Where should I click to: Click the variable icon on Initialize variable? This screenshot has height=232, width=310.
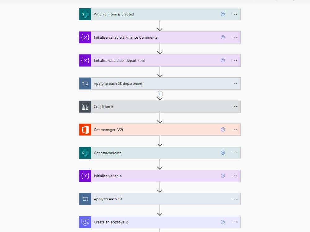click(85, 176)
